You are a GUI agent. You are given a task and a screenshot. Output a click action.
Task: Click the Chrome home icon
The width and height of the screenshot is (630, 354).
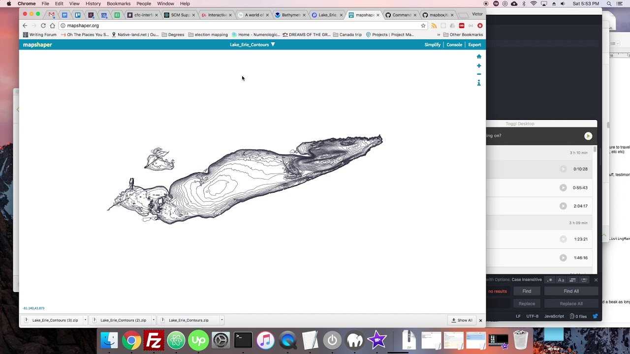click(x=53, y=26)
